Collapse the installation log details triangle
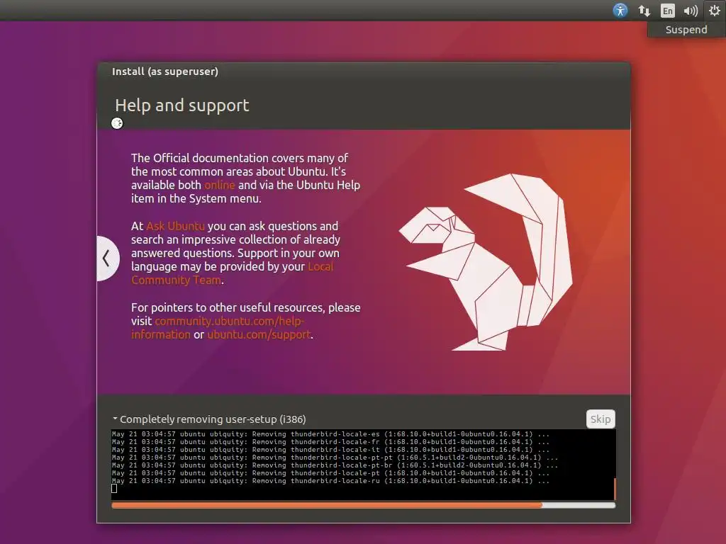Image resolution: width=726 pixels, height=544 pixels. (115, 419)
